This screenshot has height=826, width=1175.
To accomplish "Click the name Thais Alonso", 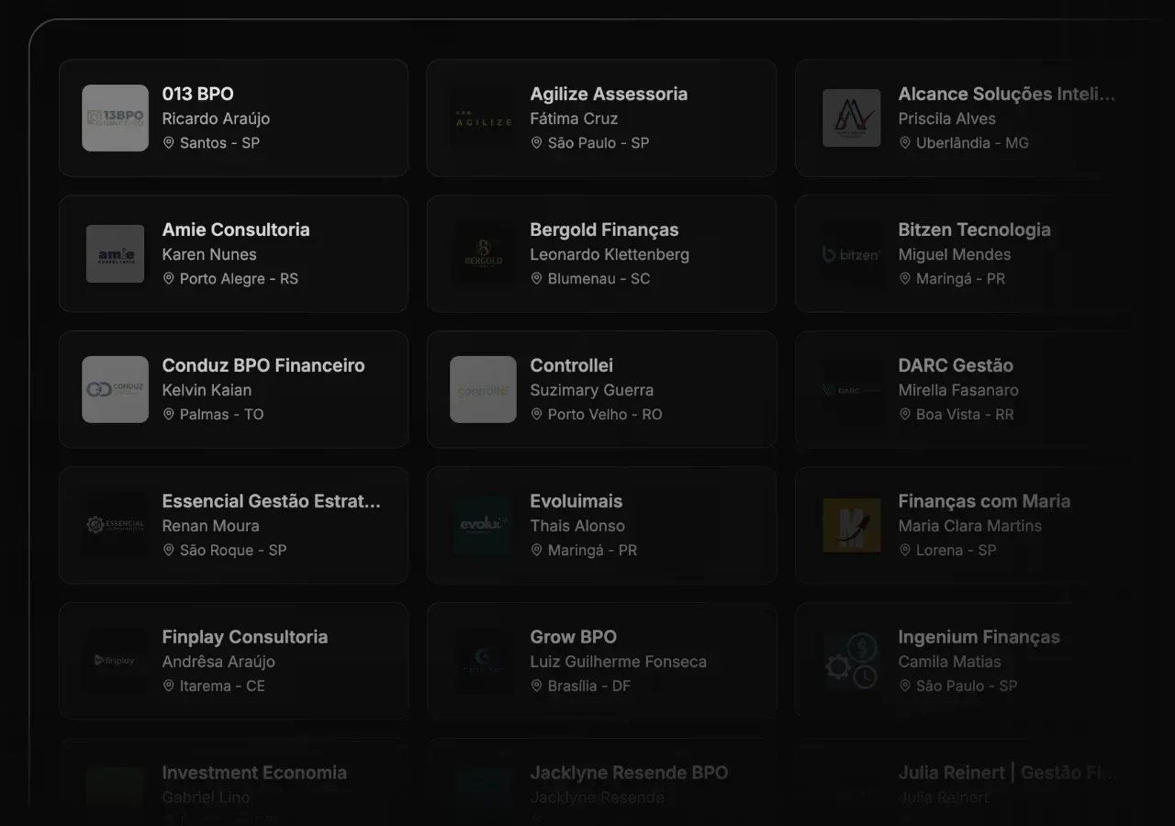I will (577, 526).
